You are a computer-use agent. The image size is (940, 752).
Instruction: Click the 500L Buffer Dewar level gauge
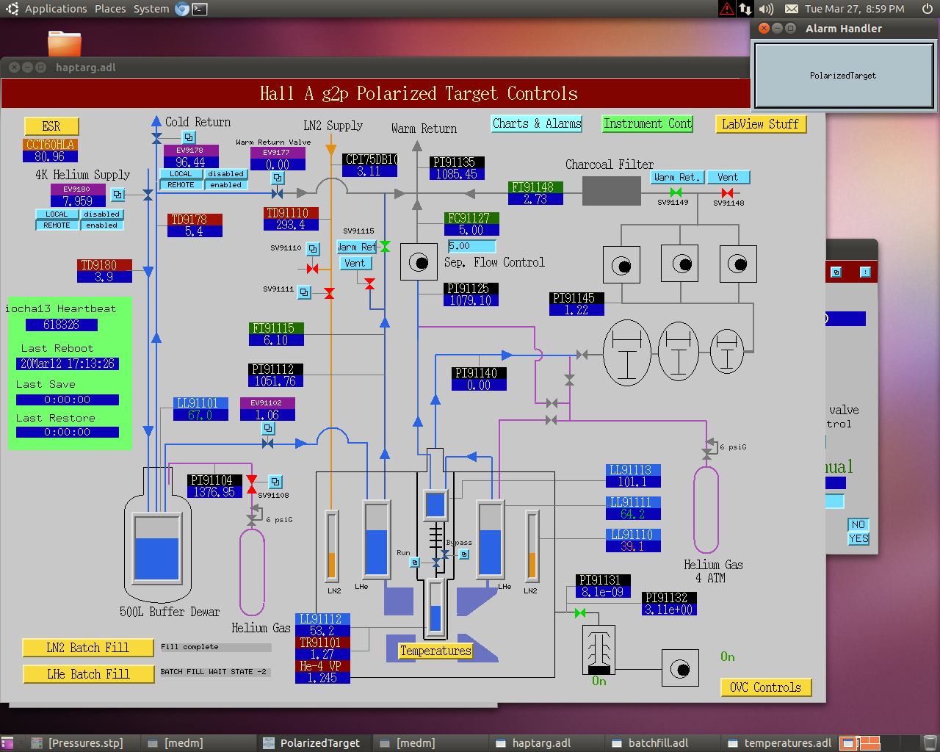tap(156, 548)
